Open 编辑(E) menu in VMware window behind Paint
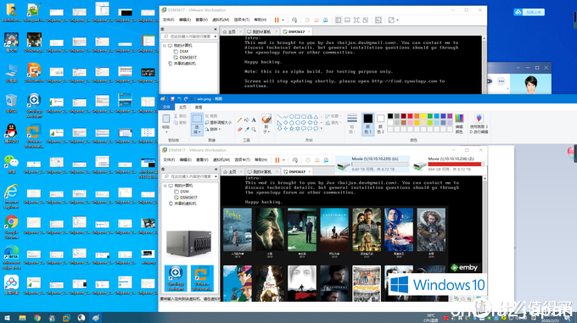This screenshot has height=323, width=577. (185, 19)
